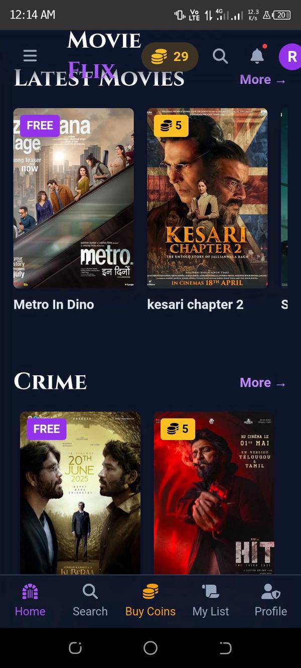The height and width of the screenshot is (668, 301).
Task: Open the Metro In Dino poster
Action: tap(74, 198)
